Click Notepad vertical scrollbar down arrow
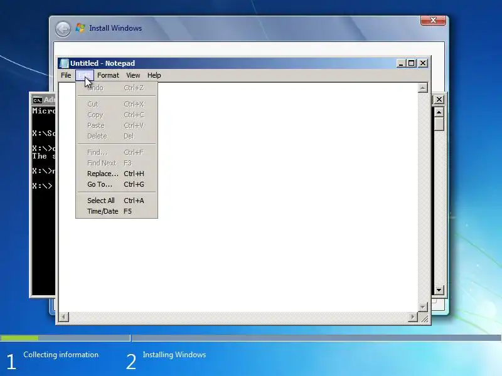This screenshot has width=502, height=376. pos(422,307)
